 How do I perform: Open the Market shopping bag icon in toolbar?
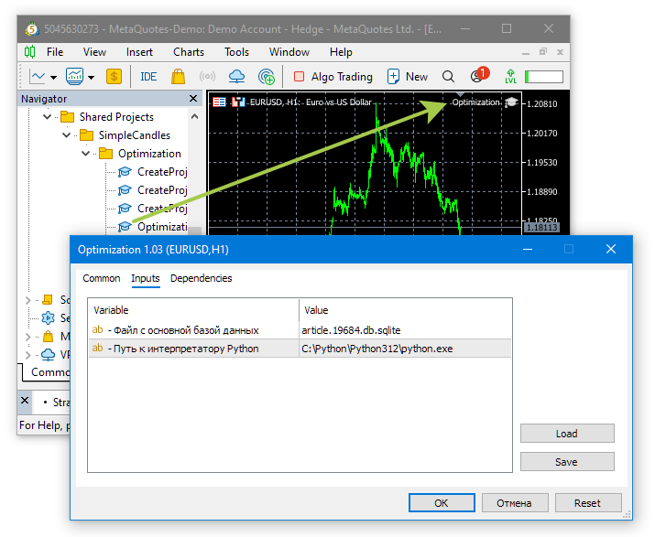pos(179,77)
